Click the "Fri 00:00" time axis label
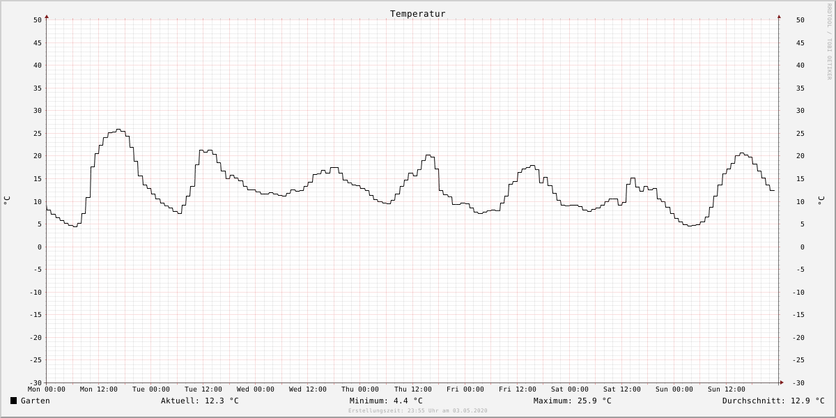This screenshot has height=418, width=836. tap(465, 389)
